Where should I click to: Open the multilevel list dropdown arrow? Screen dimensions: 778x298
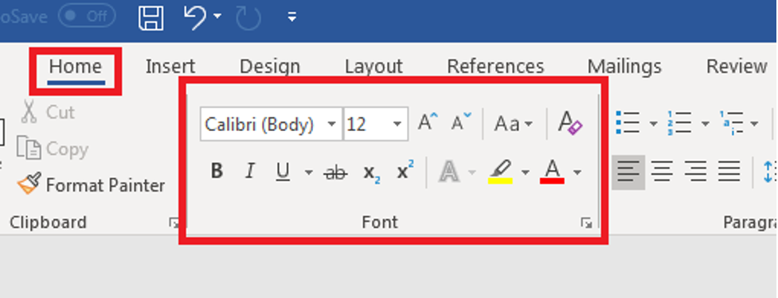pos(754,123)
